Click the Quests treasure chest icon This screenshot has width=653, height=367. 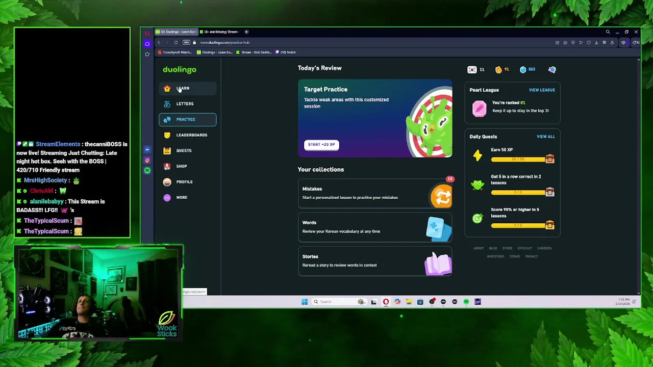point(167,150)
